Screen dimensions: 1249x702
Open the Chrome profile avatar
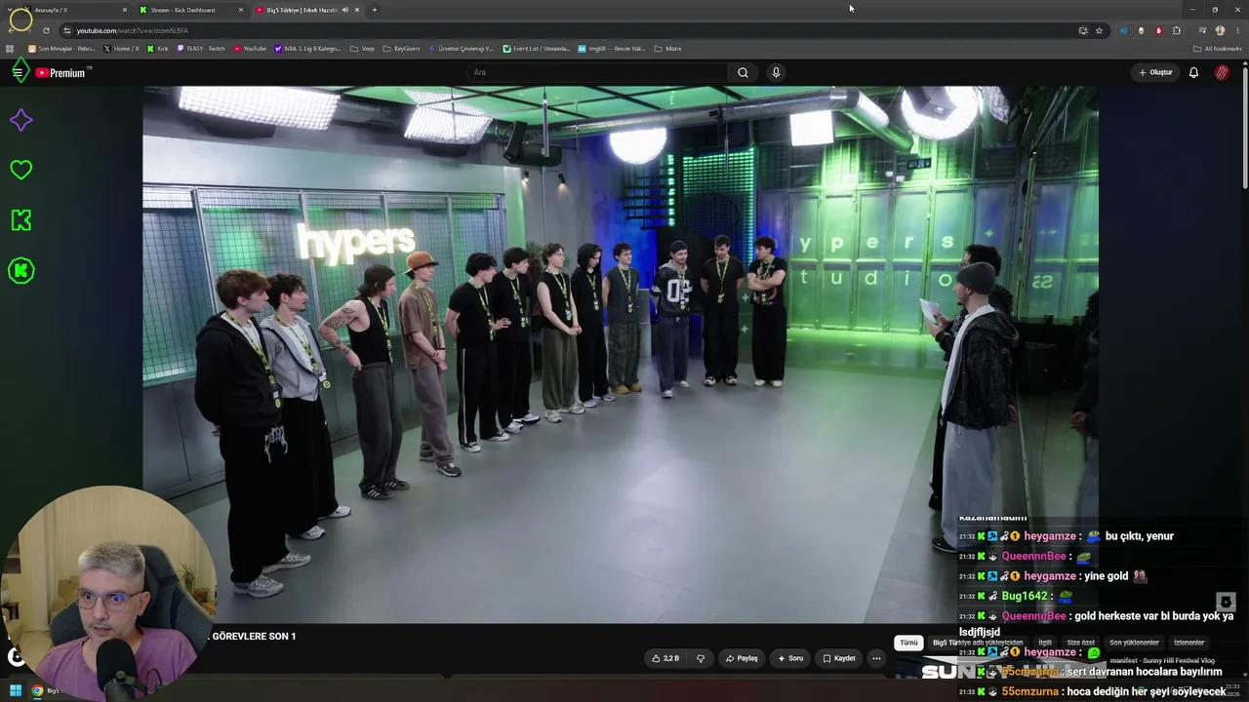1220,30
